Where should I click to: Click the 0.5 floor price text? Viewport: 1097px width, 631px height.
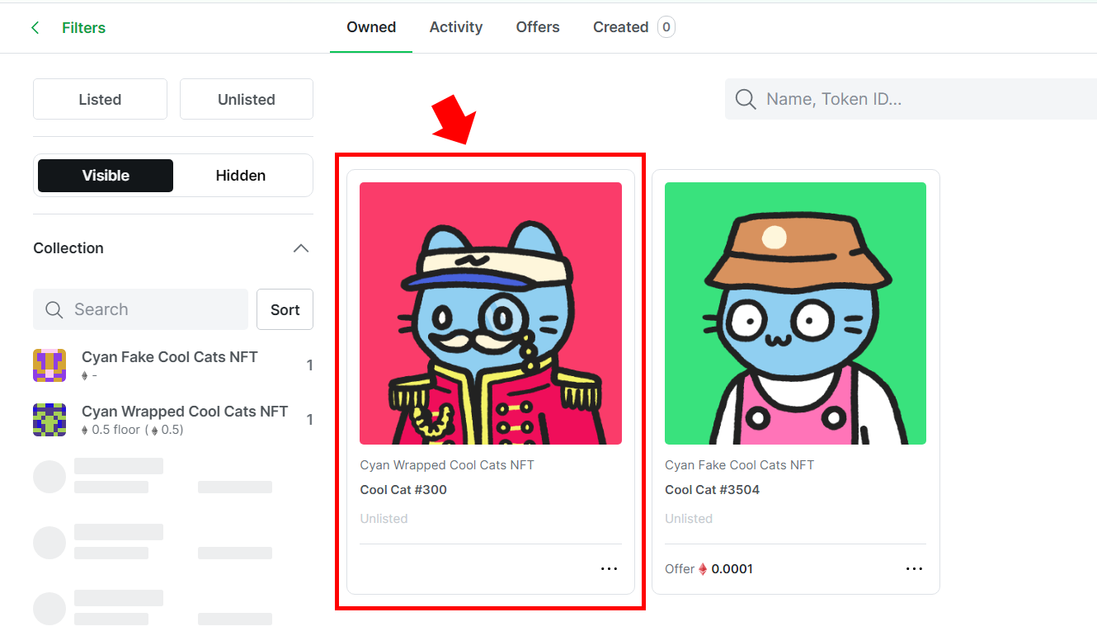point(132,430)
